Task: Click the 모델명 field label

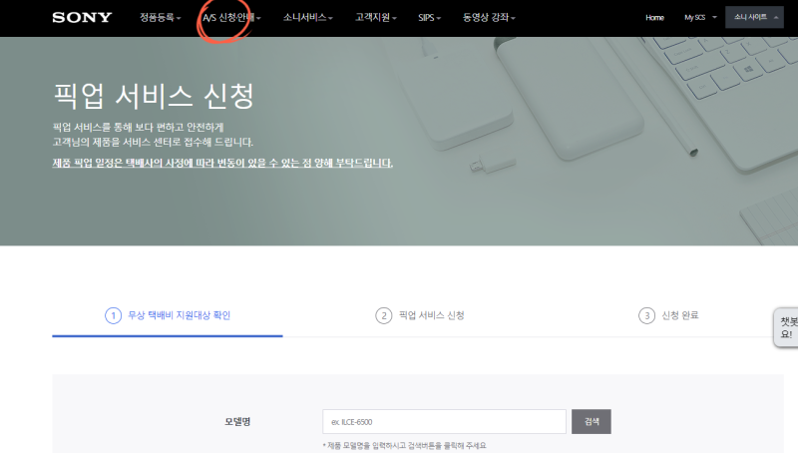Action: (x=237, y=421)
